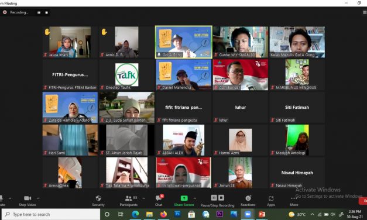The height and width of the screenshot is (220, 367).
Task: Open Photoshop from taskbar
Action: coord(177,214)
